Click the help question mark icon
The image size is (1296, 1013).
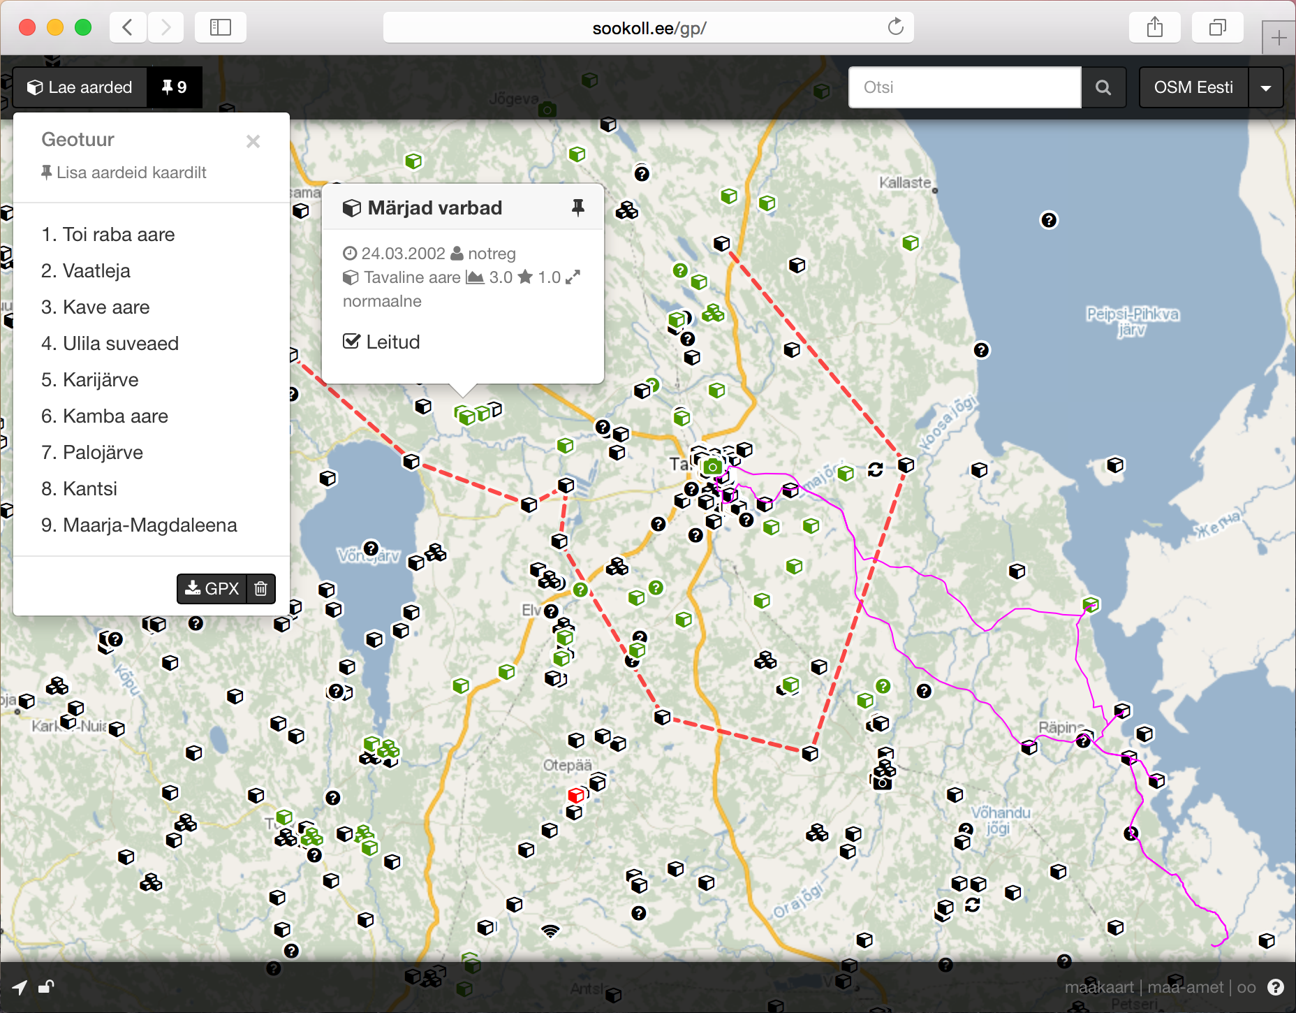click(1276, 987)
